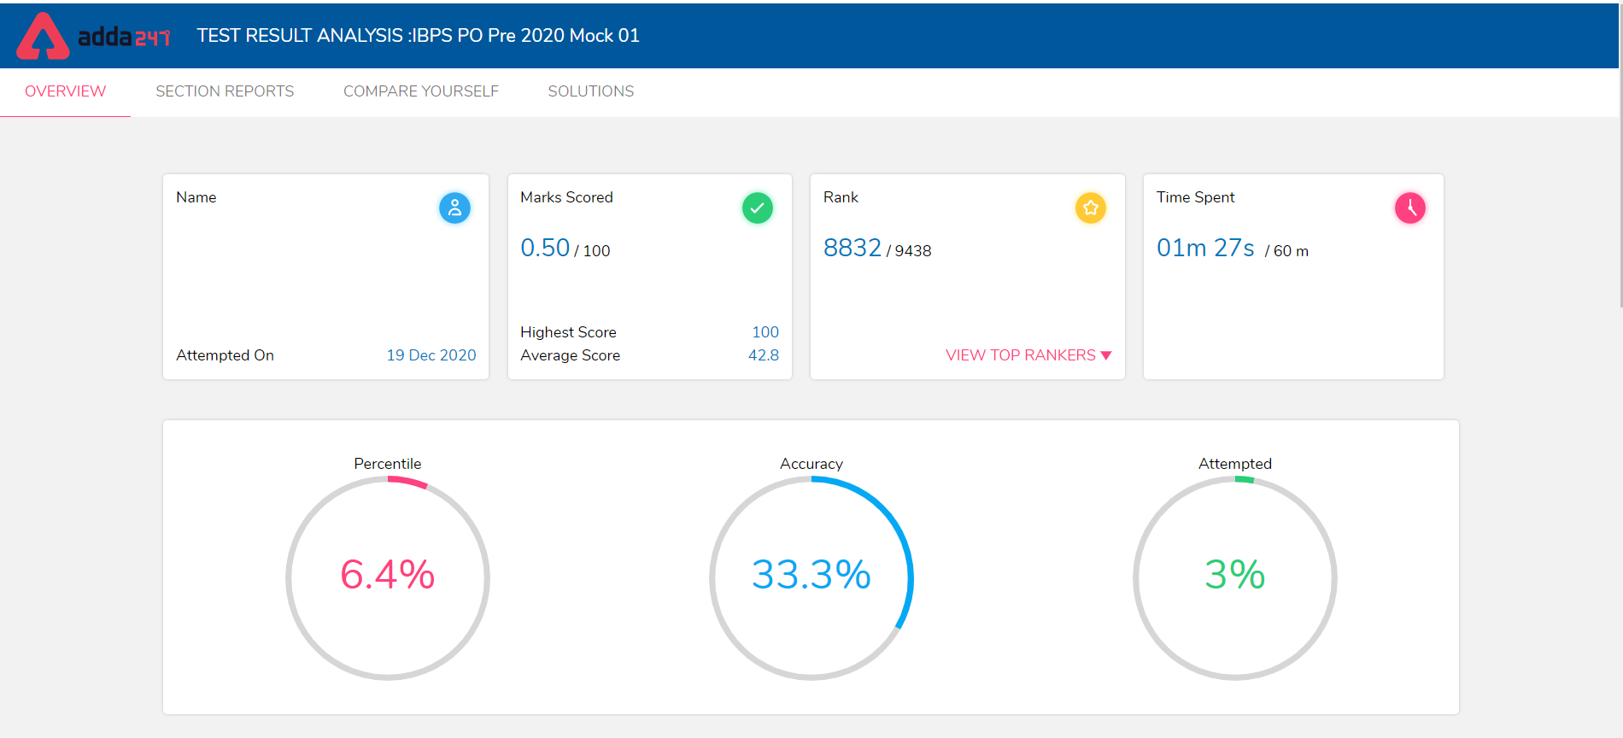Expand View Top Rankers list
The height and width of the screenshot is (738, 1623).
1028,355
